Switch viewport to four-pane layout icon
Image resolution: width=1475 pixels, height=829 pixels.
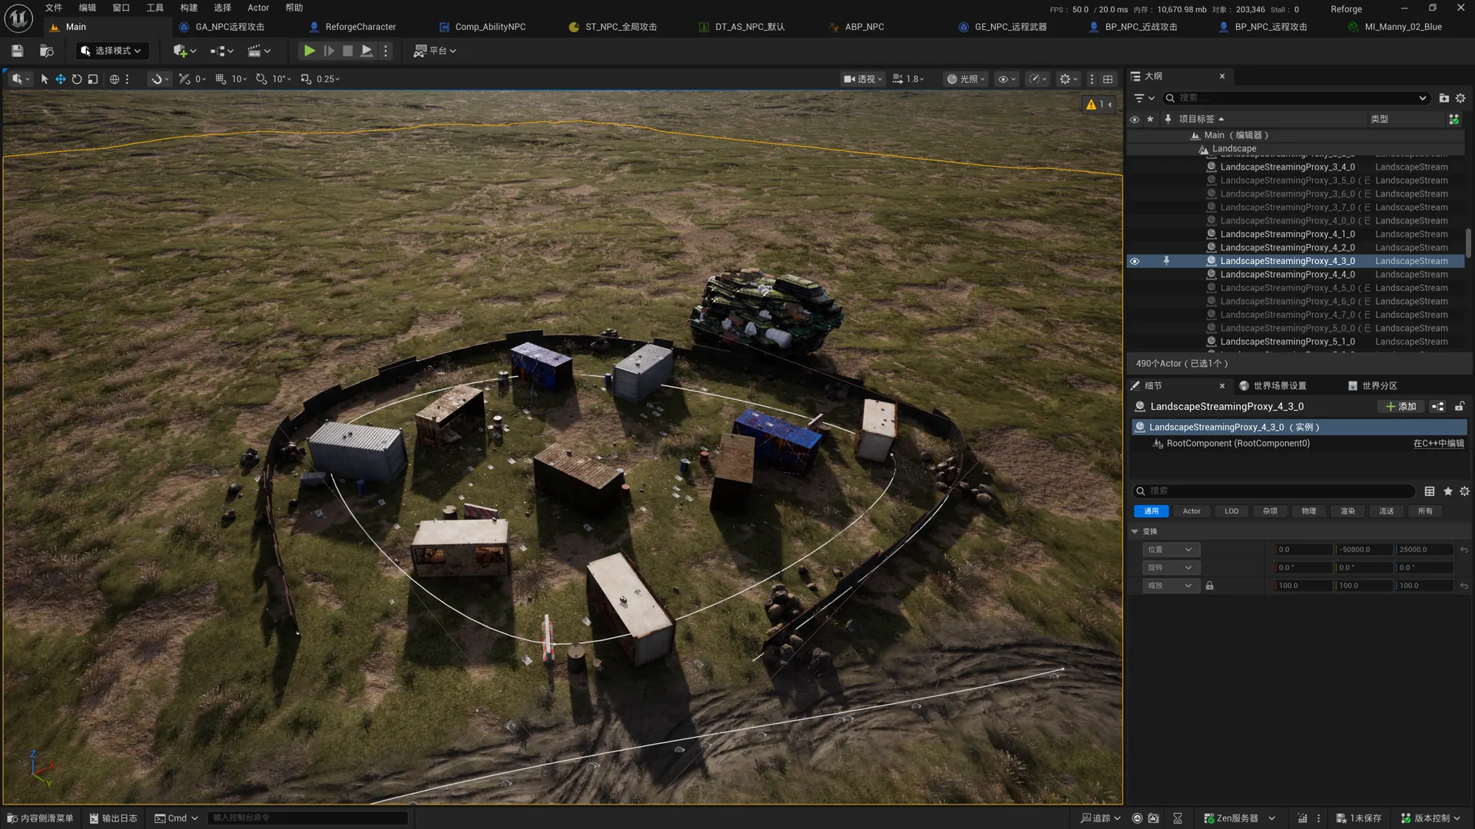[x=1108, y=79]
